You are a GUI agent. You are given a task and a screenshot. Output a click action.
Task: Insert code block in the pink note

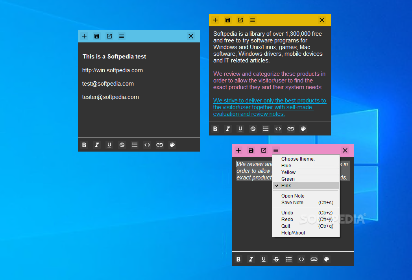(x=301, y=259)
